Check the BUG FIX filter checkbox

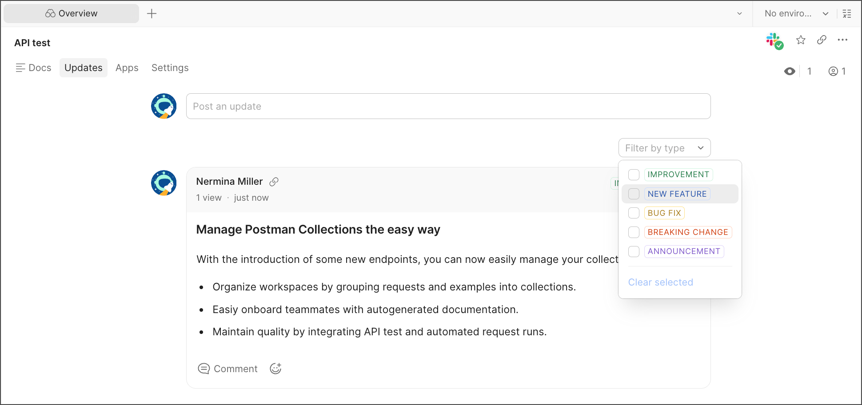click(634, 213)
